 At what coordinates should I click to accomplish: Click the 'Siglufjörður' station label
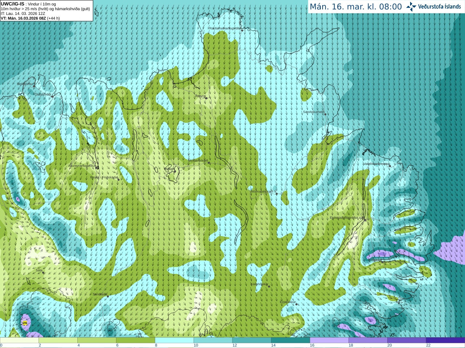click(x=25, y=84)
